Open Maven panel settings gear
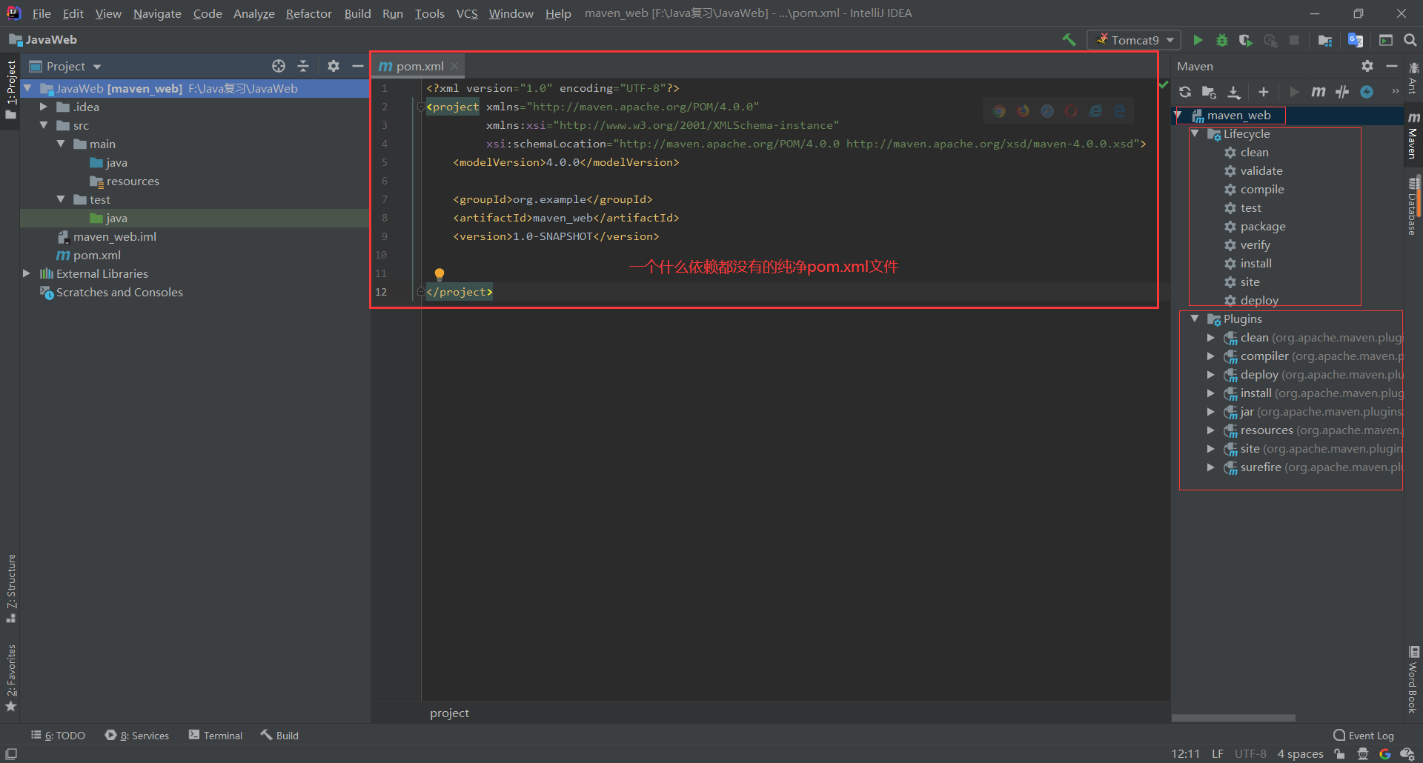This screenshot has height=763, width=1423. coord(1367,66)
